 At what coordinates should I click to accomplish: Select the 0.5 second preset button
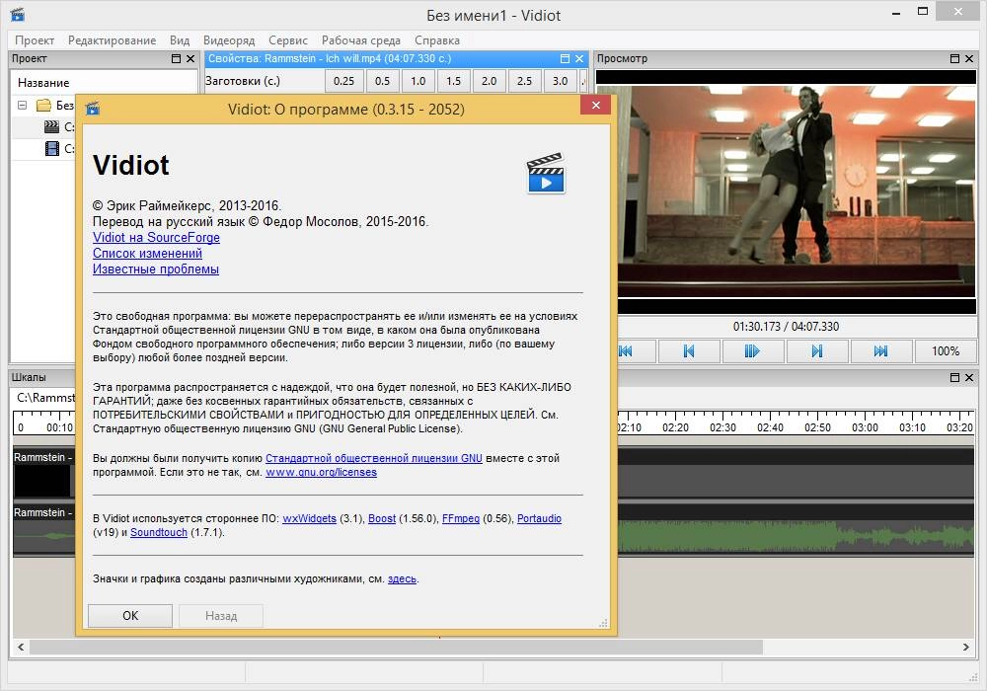click(382, 81)
